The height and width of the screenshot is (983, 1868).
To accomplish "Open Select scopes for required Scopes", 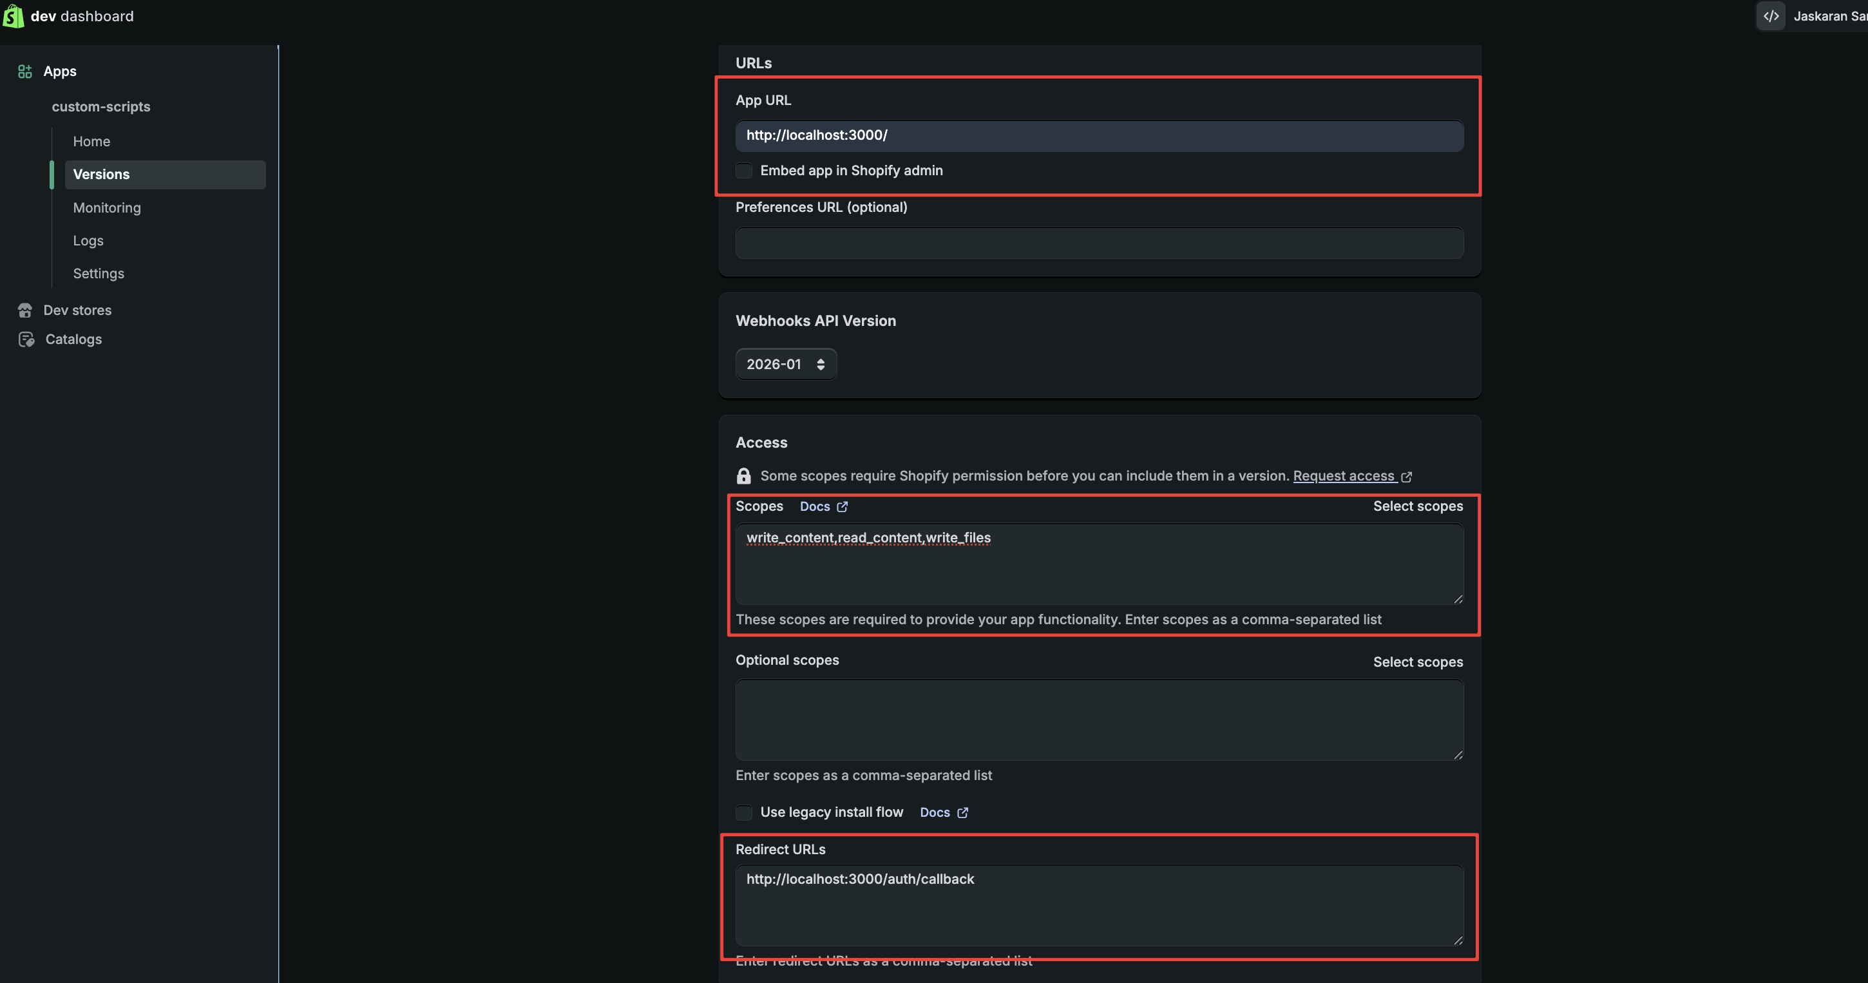I will click(1418, 506).
